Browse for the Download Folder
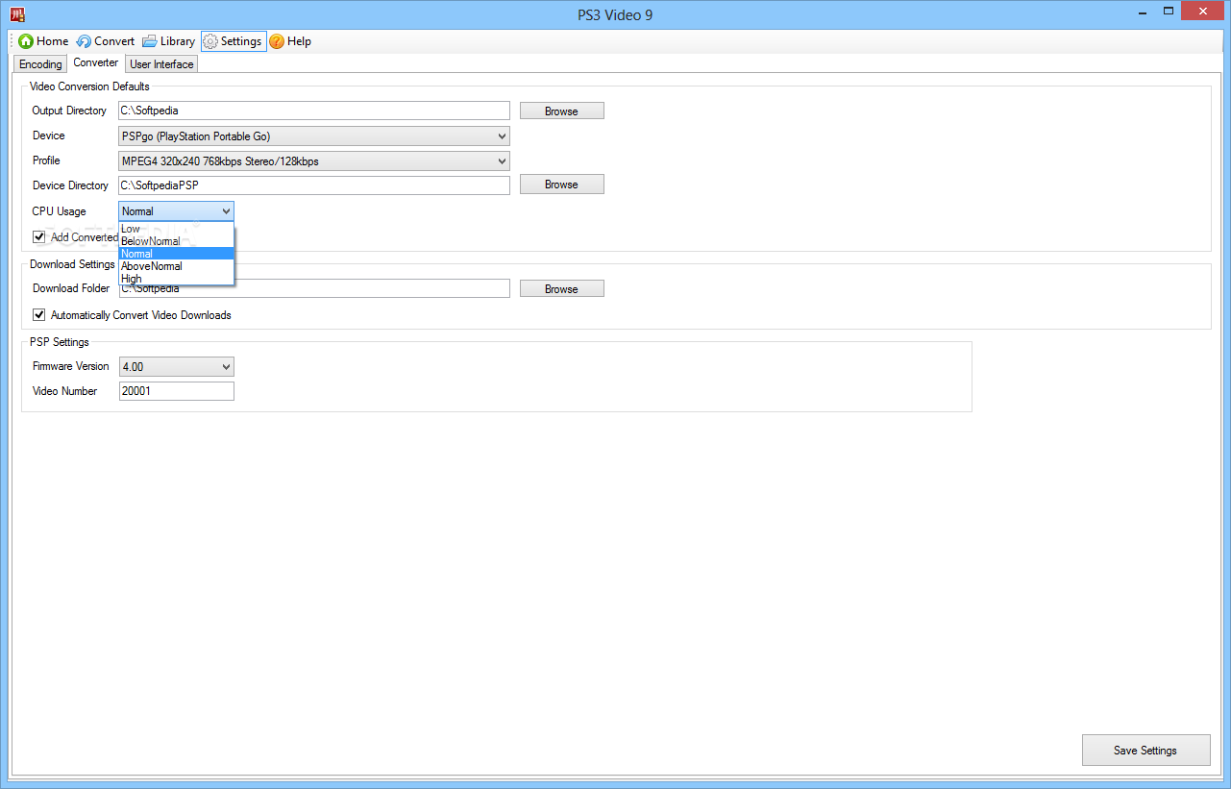This screenshot has width=1231, height=789. pyautogui.click(x=562, y=288)
